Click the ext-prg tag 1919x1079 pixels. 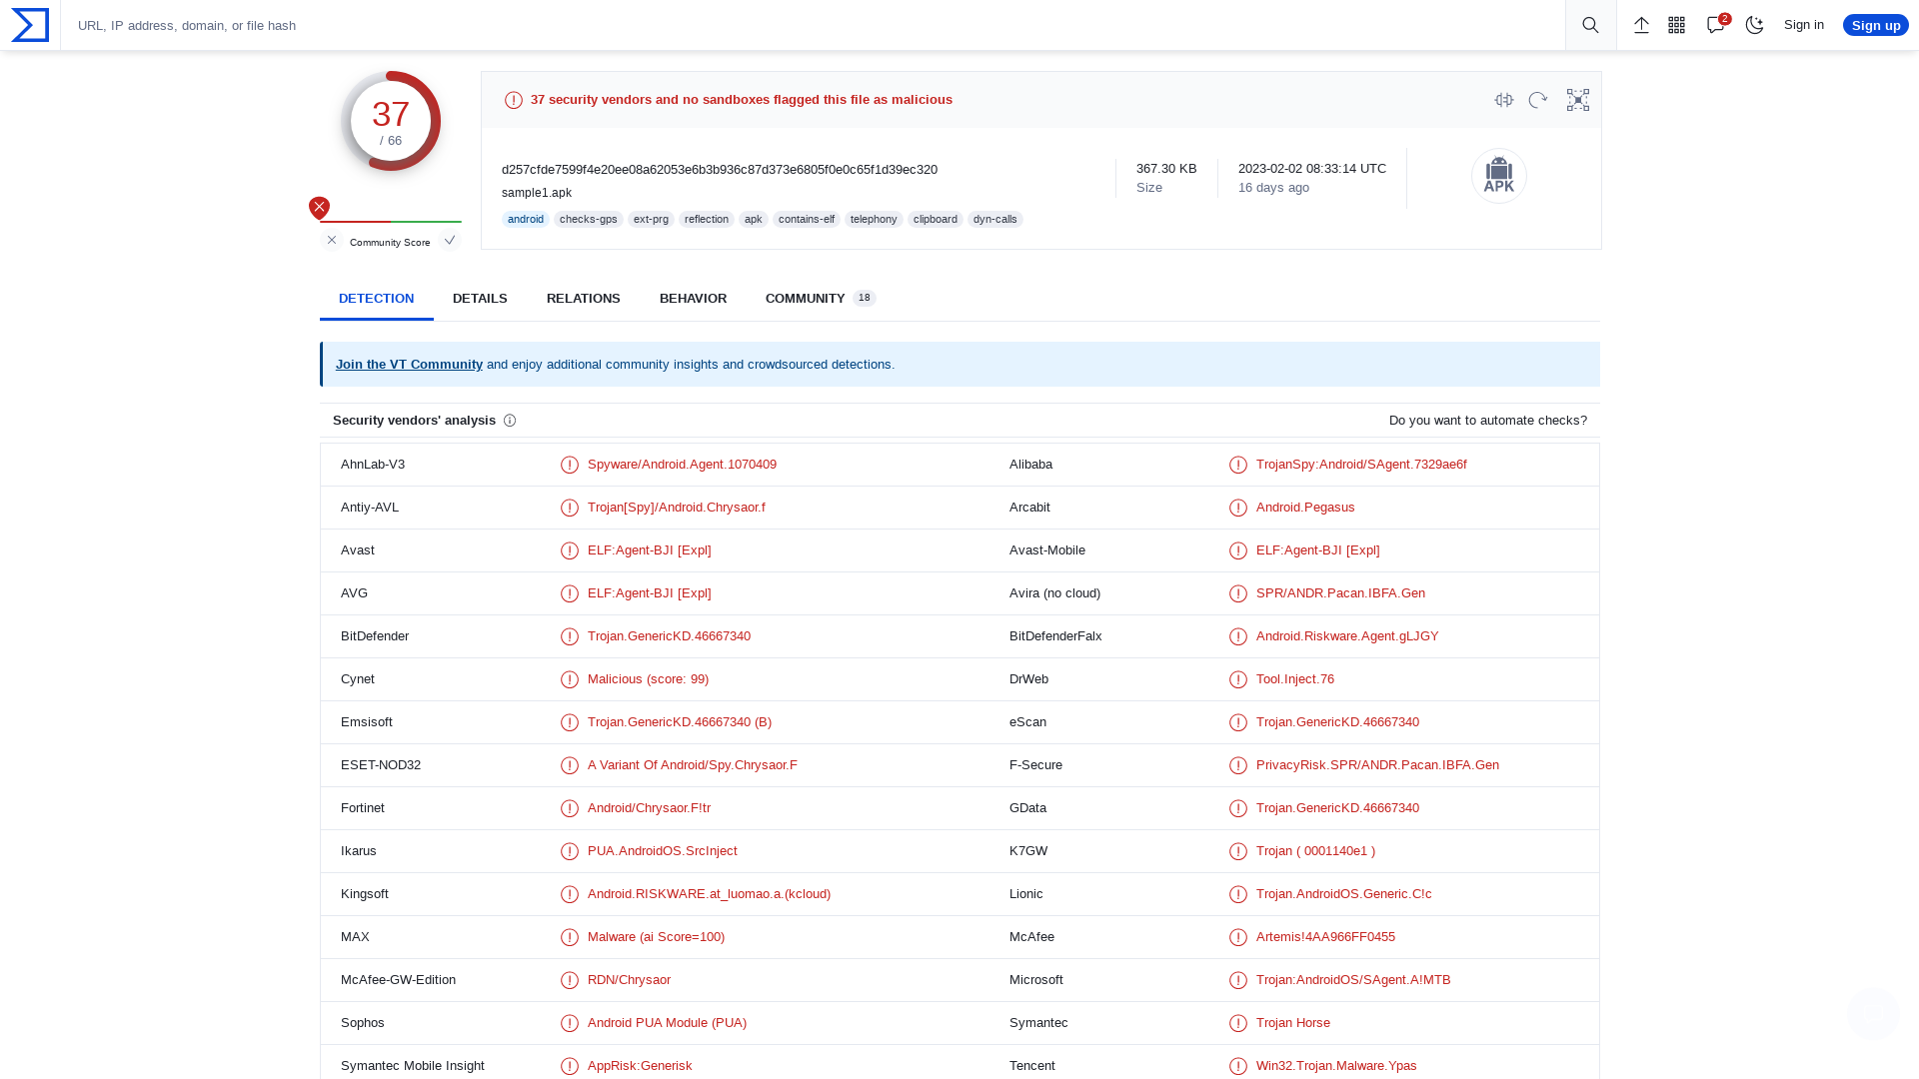pyautogui.click(x=652, y=220)
